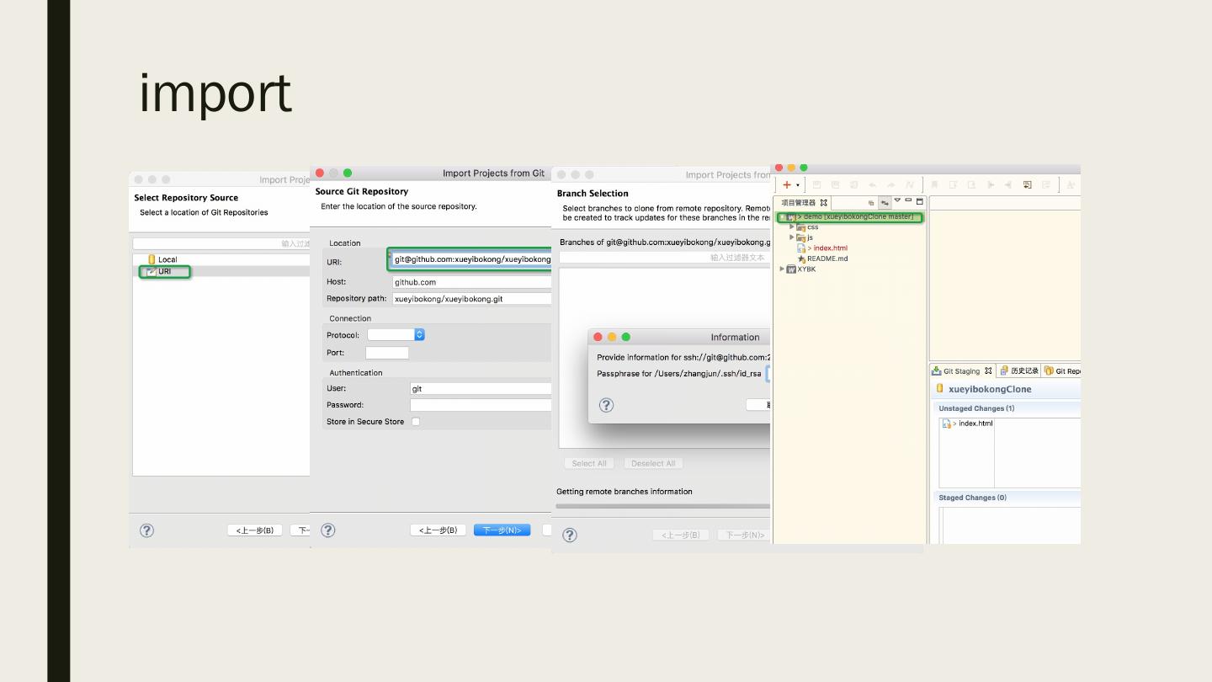Image resolution: width=1212 pixels, height=682 pixels.
Task: Maximize the project explorer panel
Action: pos(920,201)
